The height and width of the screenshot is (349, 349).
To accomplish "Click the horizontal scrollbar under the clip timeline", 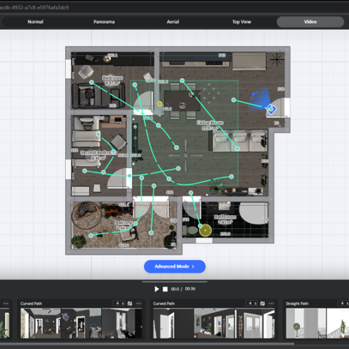I will [147, 343].
